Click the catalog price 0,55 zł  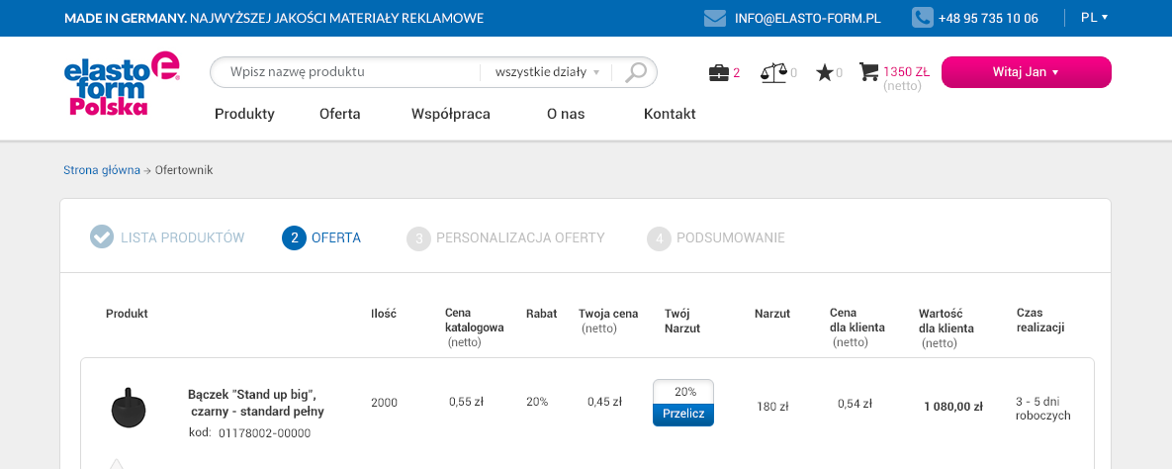[467, 402]
